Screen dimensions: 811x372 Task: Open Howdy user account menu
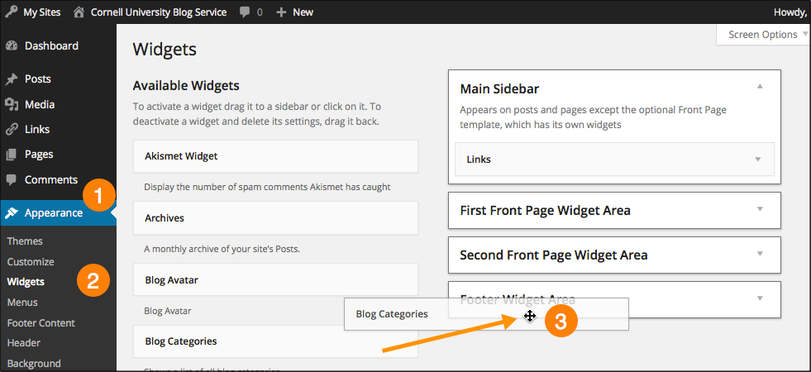point(791,12)
